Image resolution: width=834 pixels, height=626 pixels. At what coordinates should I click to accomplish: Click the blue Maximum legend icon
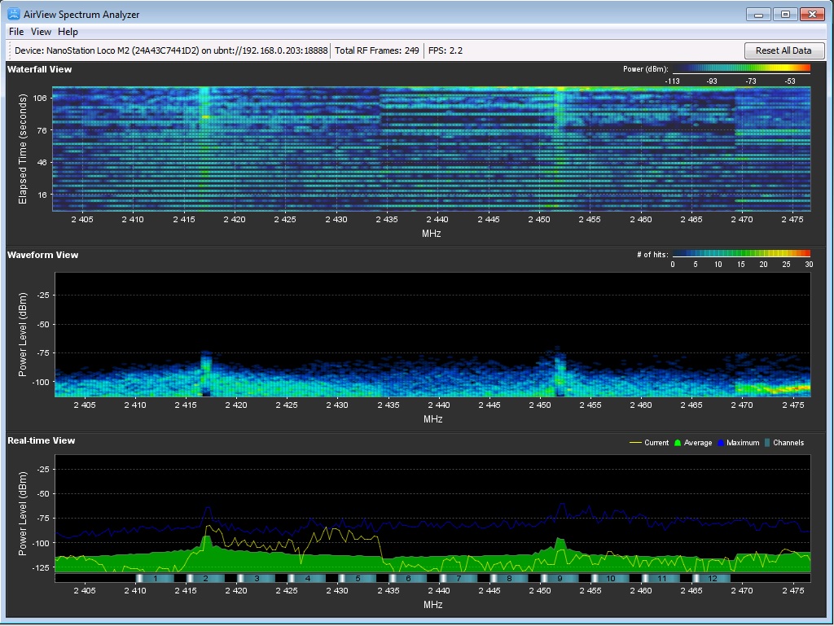(721, 443)
